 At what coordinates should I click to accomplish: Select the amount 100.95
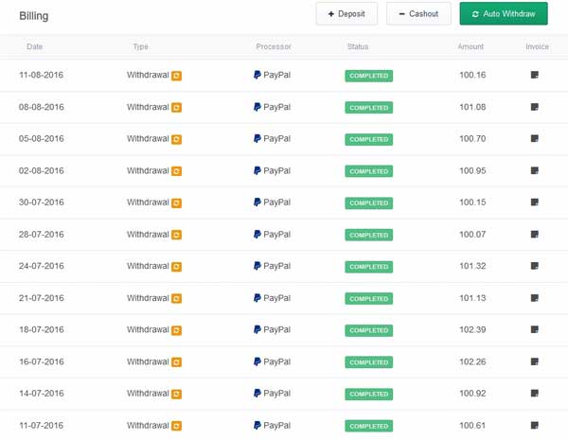[472, 170]
